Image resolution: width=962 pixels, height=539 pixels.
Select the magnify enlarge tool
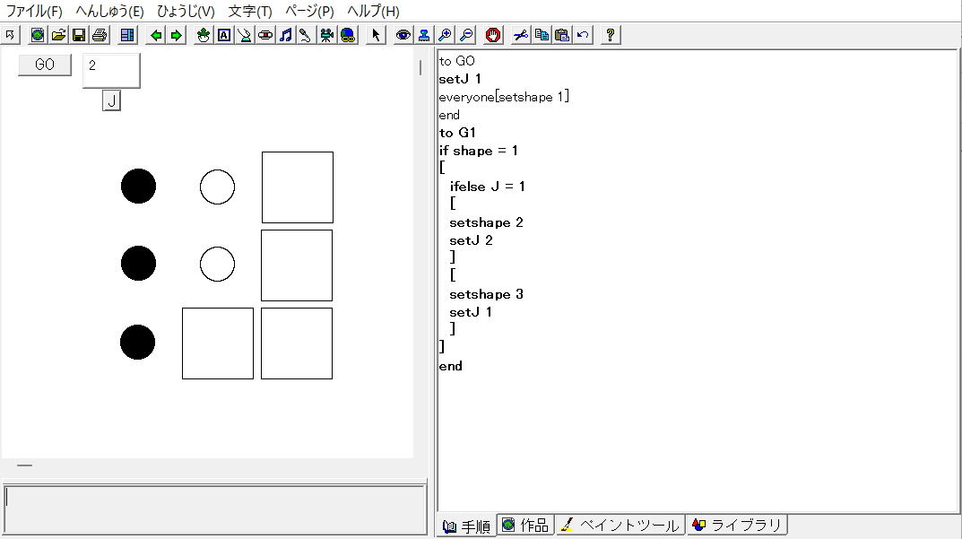pyautogui.click(x=445, y=35)
